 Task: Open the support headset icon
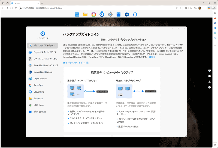135,14
